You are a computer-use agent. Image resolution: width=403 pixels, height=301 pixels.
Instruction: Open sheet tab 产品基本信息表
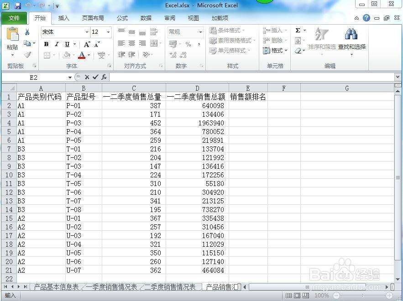pyautogui.click(x=56, y=287)
